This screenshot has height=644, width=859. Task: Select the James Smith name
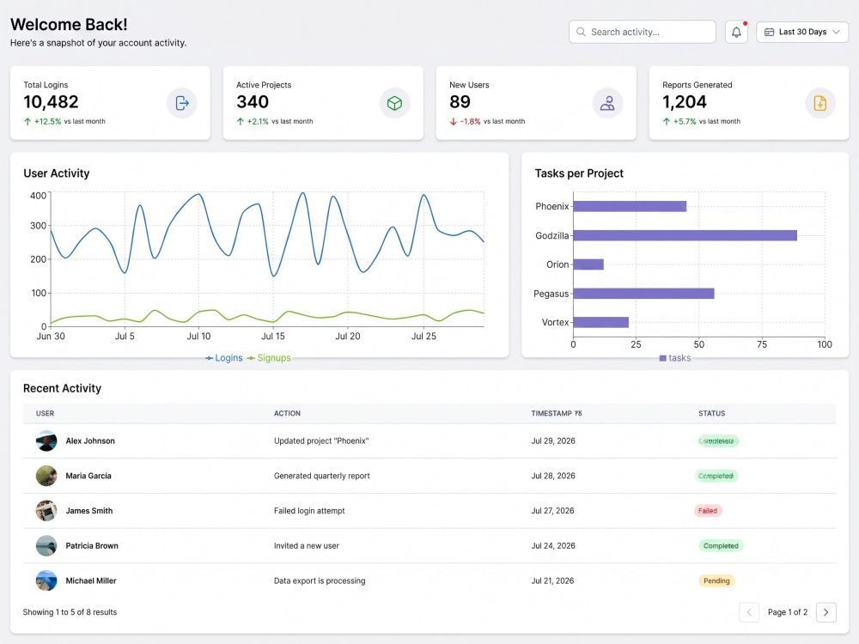[x=89, y=511]
